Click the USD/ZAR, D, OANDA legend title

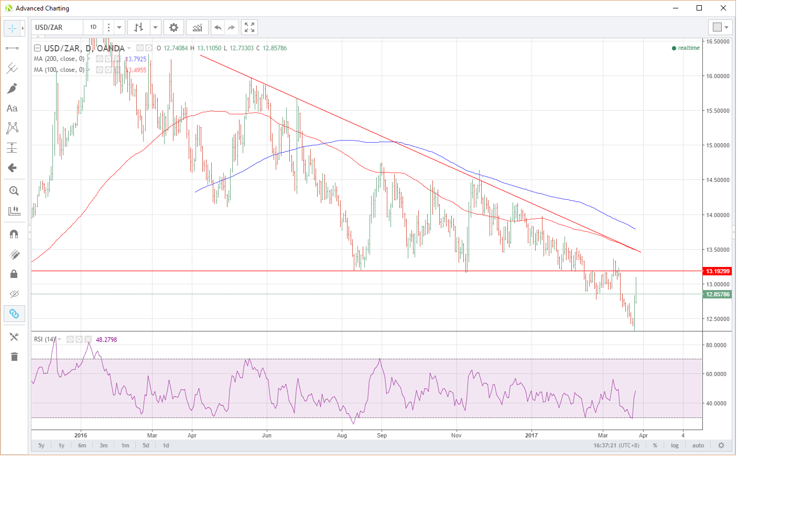(84, 48)
